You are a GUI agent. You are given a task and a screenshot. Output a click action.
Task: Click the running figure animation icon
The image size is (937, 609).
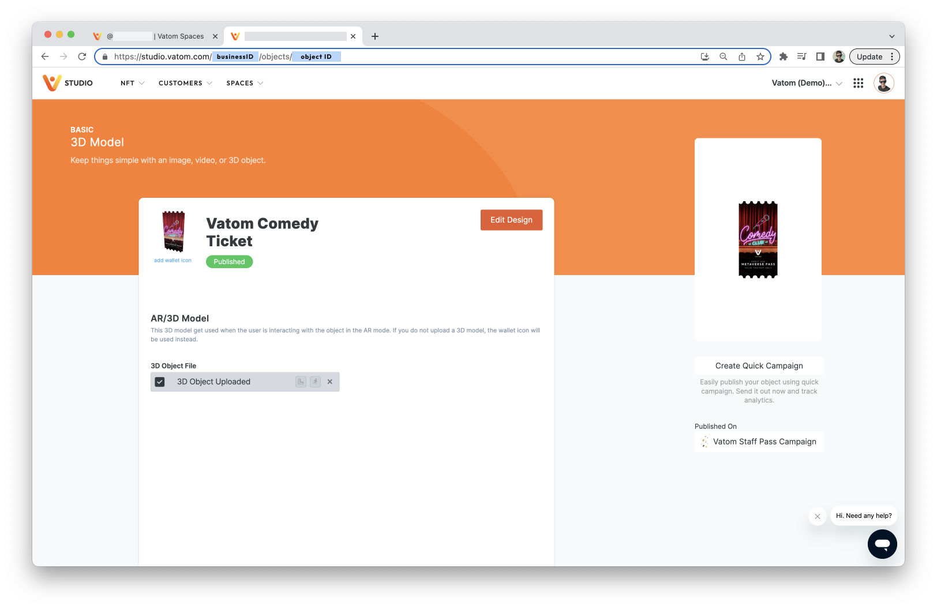(x=315, y=382)
